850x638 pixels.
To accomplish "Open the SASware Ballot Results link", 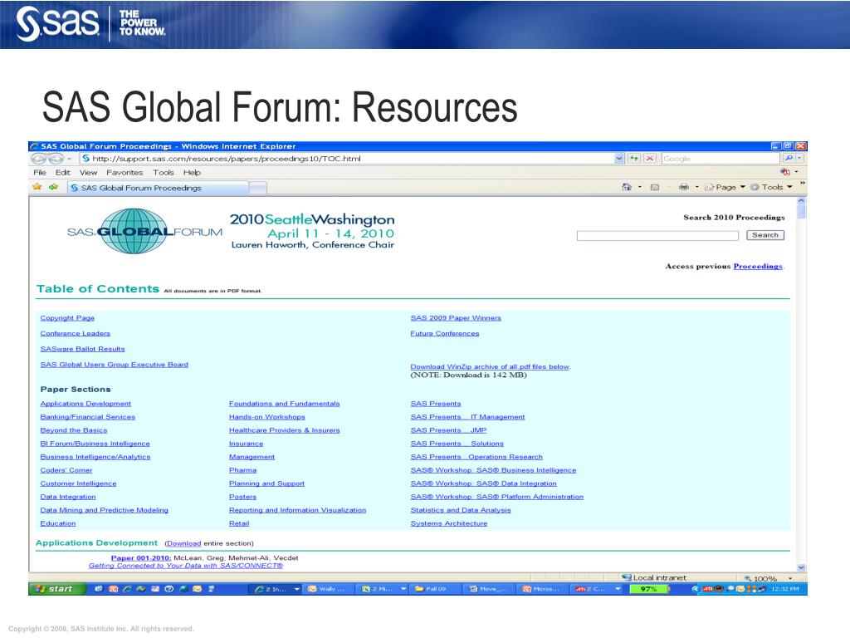I will (x=82, y=349).
